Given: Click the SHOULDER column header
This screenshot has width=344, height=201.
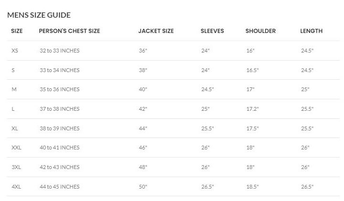Looking at the screenshot, I should (260, 31).
